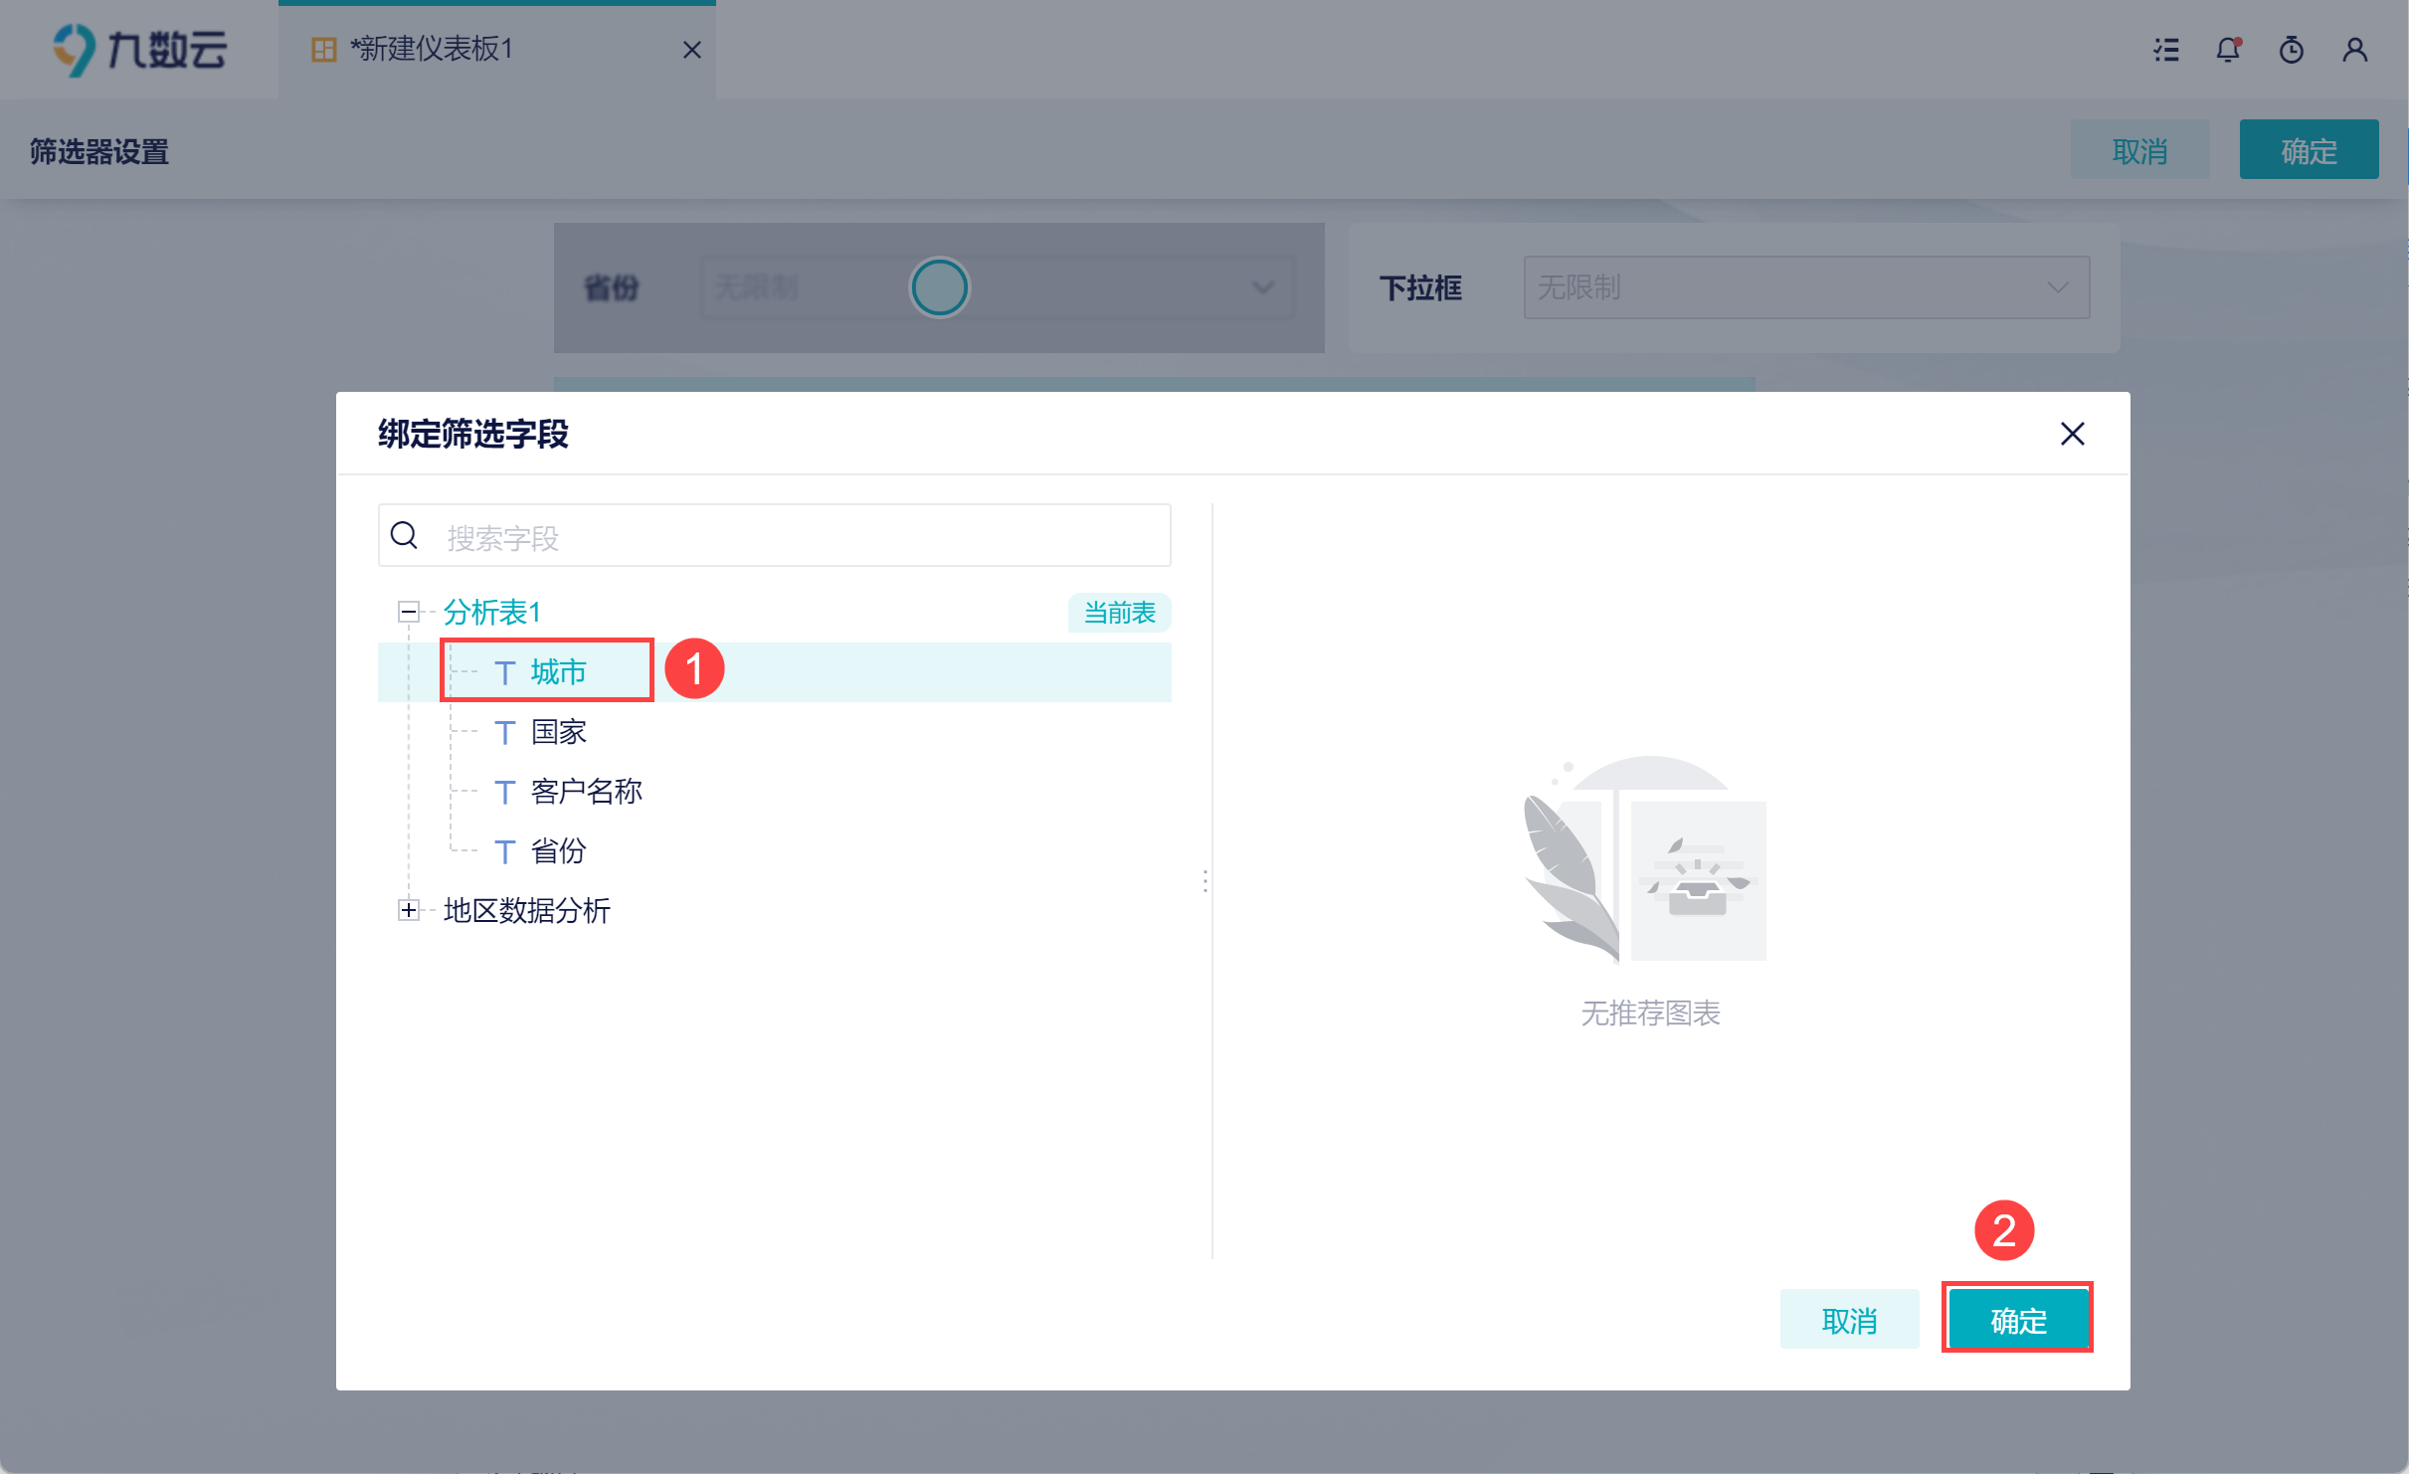This screenshot has width=2409, height=1474.
Task: Open the notification bell icon
Action: (x=2228, y=50)
